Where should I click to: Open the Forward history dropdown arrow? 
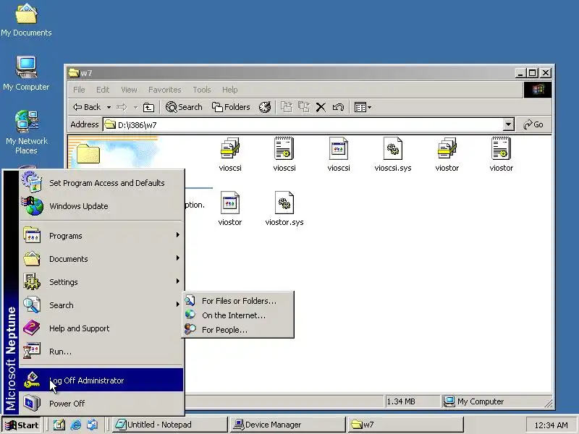[x=135, y=107]
